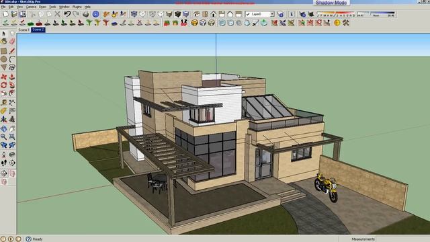The width and height of the screenshot is (430, 242).
Task: Activate the Push/Pull tool
Action: pyautogui.click(x=12, y=77)
